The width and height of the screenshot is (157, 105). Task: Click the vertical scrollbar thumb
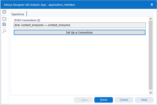point(150,55)
